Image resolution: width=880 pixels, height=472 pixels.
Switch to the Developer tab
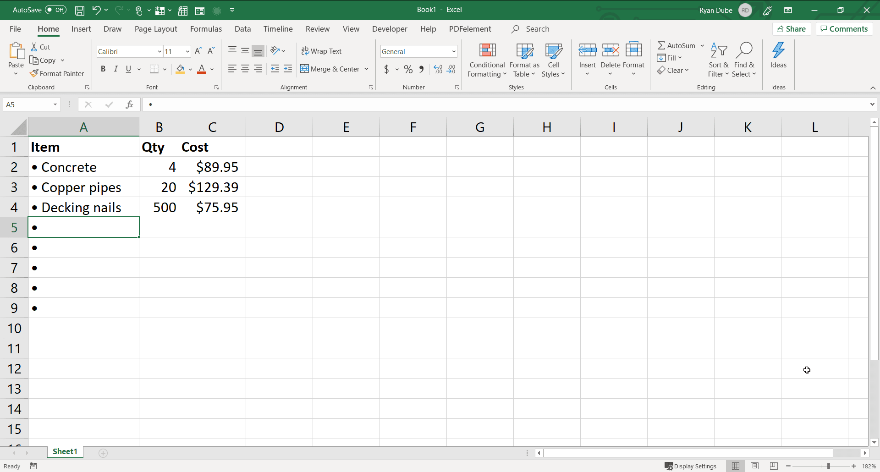390,29
